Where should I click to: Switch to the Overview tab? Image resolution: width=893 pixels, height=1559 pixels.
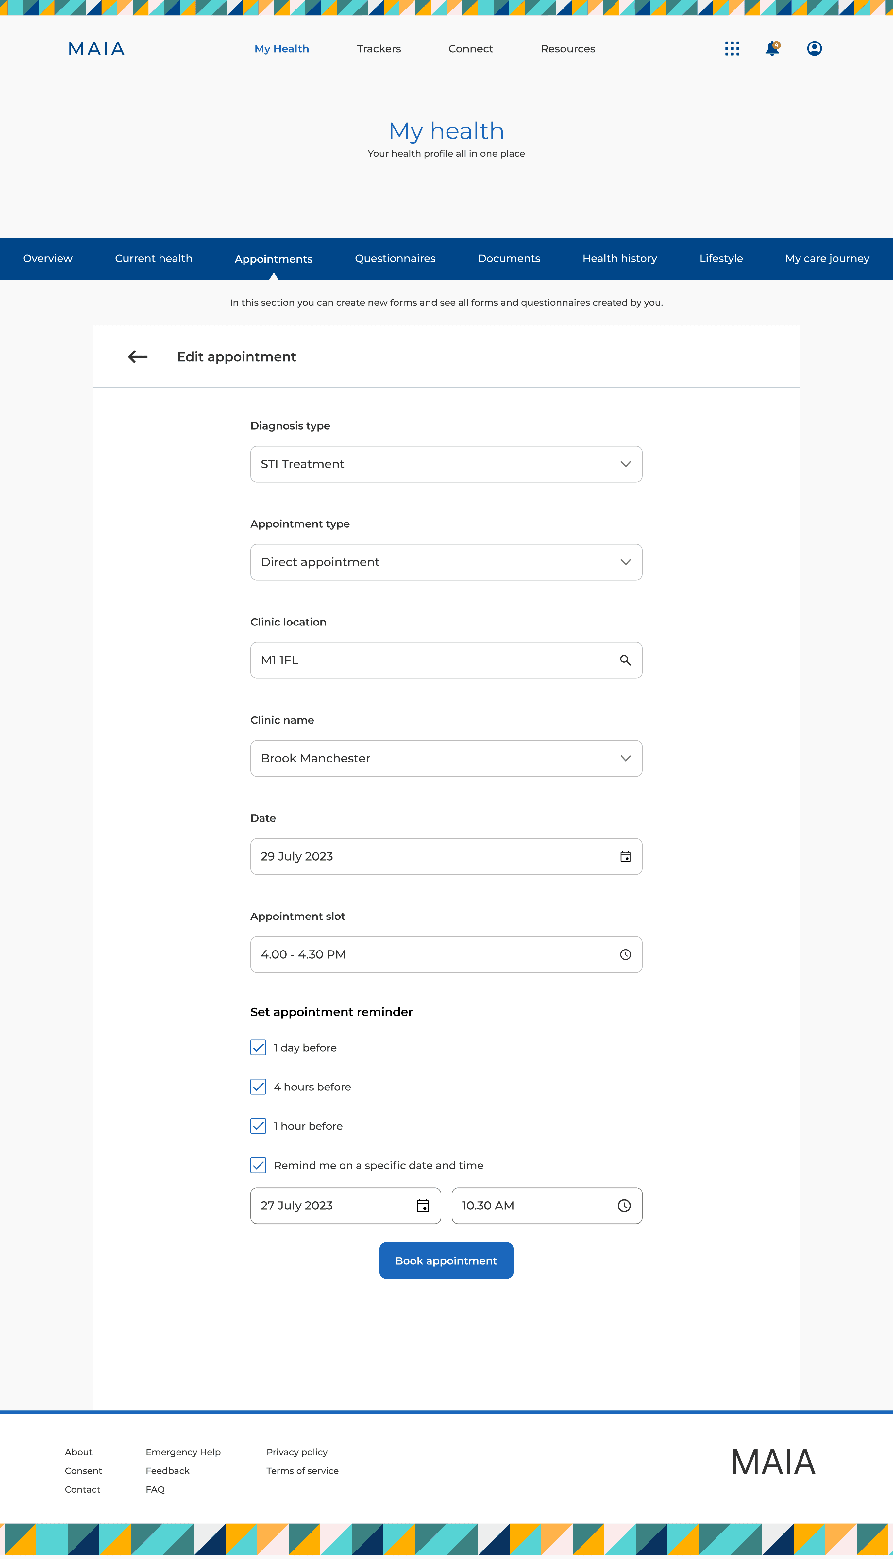click(x=47, y=258)
